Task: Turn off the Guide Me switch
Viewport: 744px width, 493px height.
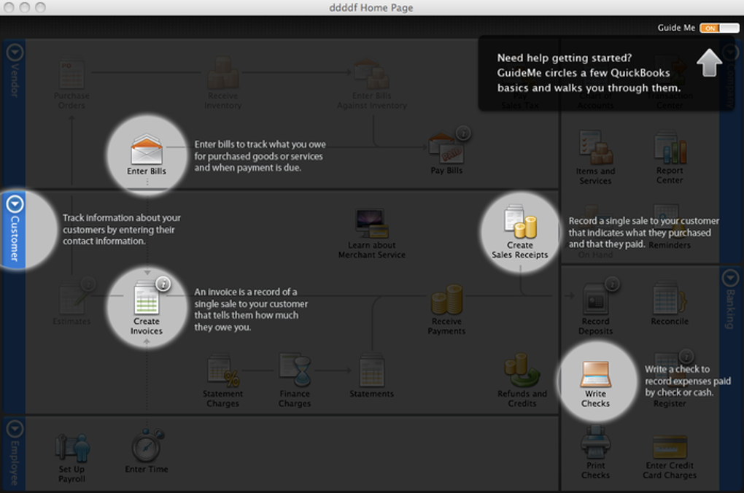Action: click(x=719, y=28)
